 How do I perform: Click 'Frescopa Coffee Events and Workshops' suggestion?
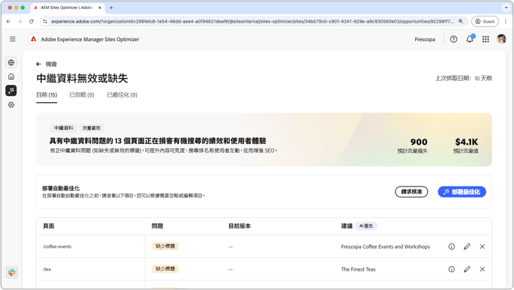pos(385,247)
